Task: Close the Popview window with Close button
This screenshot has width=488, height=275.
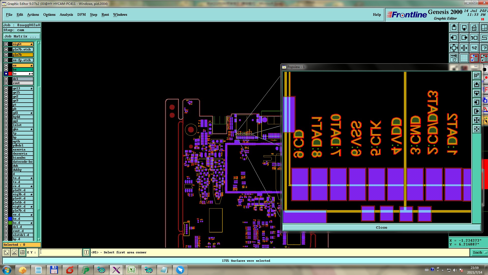Action: tap(381, 227)
